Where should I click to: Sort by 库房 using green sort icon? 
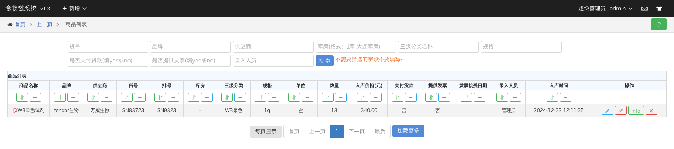coord(194,97)
